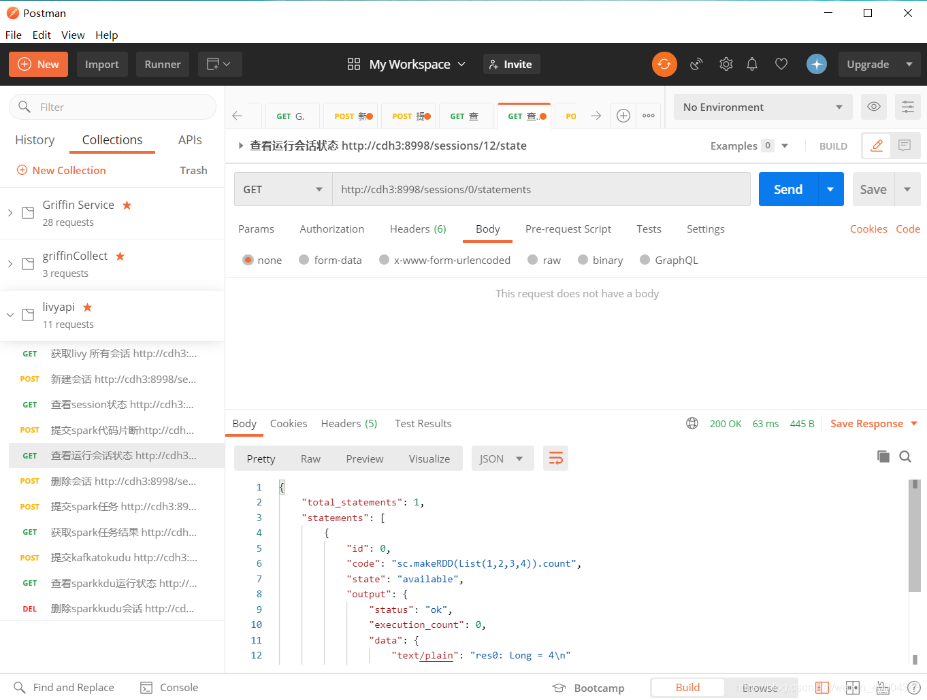The image size is (927, 700).
Task: Open the DEL 删除sparkkudu会话 request
Action: click(x=112, y=608)
